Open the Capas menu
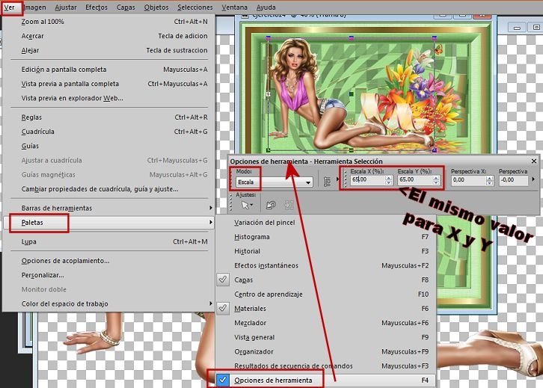 tap(126, 7)
